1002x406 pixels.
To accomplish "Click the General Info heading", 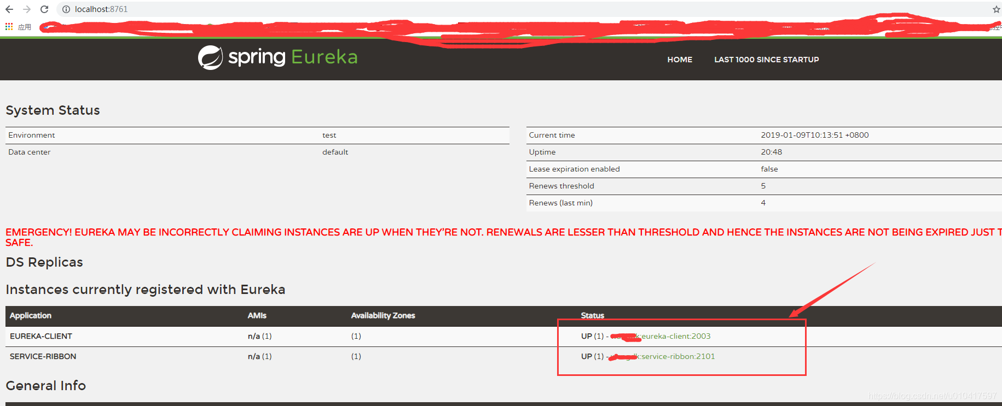I will (x=46, y=386).
